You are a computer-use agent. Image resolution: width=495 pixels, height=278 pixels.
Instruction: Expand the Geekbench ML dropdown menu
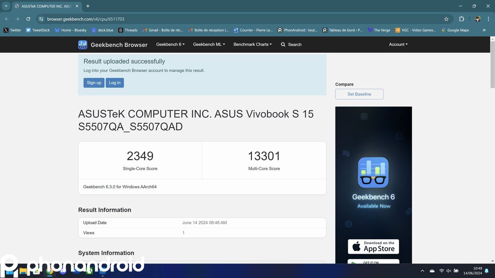pos(209,44)
